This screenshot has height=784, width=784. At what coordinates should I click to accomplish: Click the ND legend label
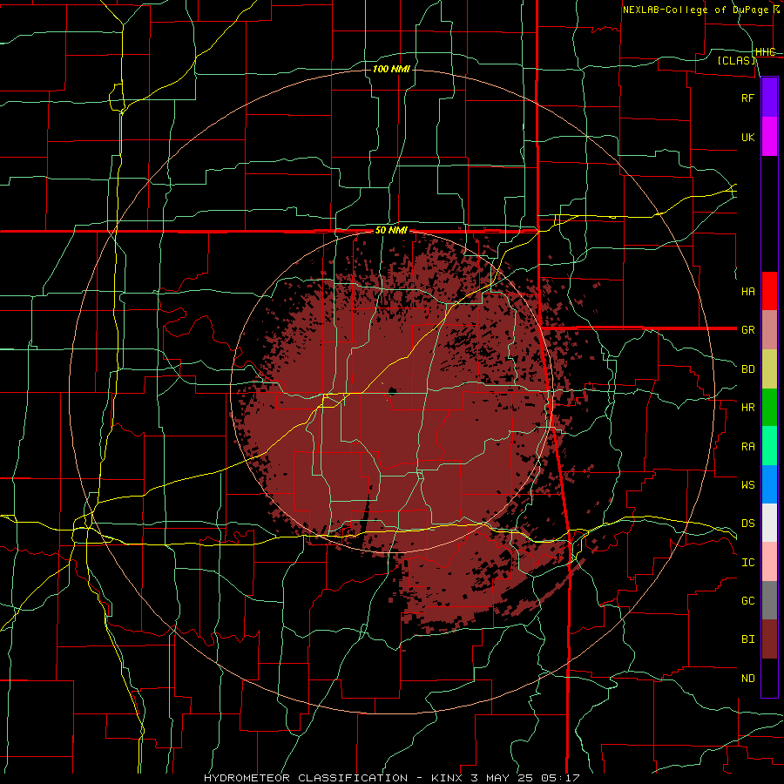[747, 679]
